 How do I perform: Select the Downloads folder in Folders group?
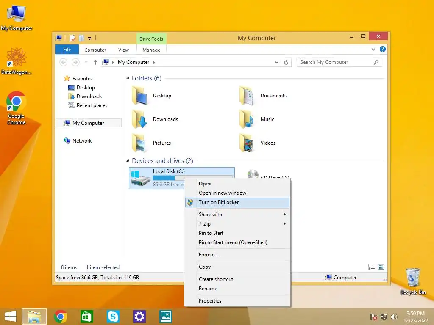click(140, 119)
